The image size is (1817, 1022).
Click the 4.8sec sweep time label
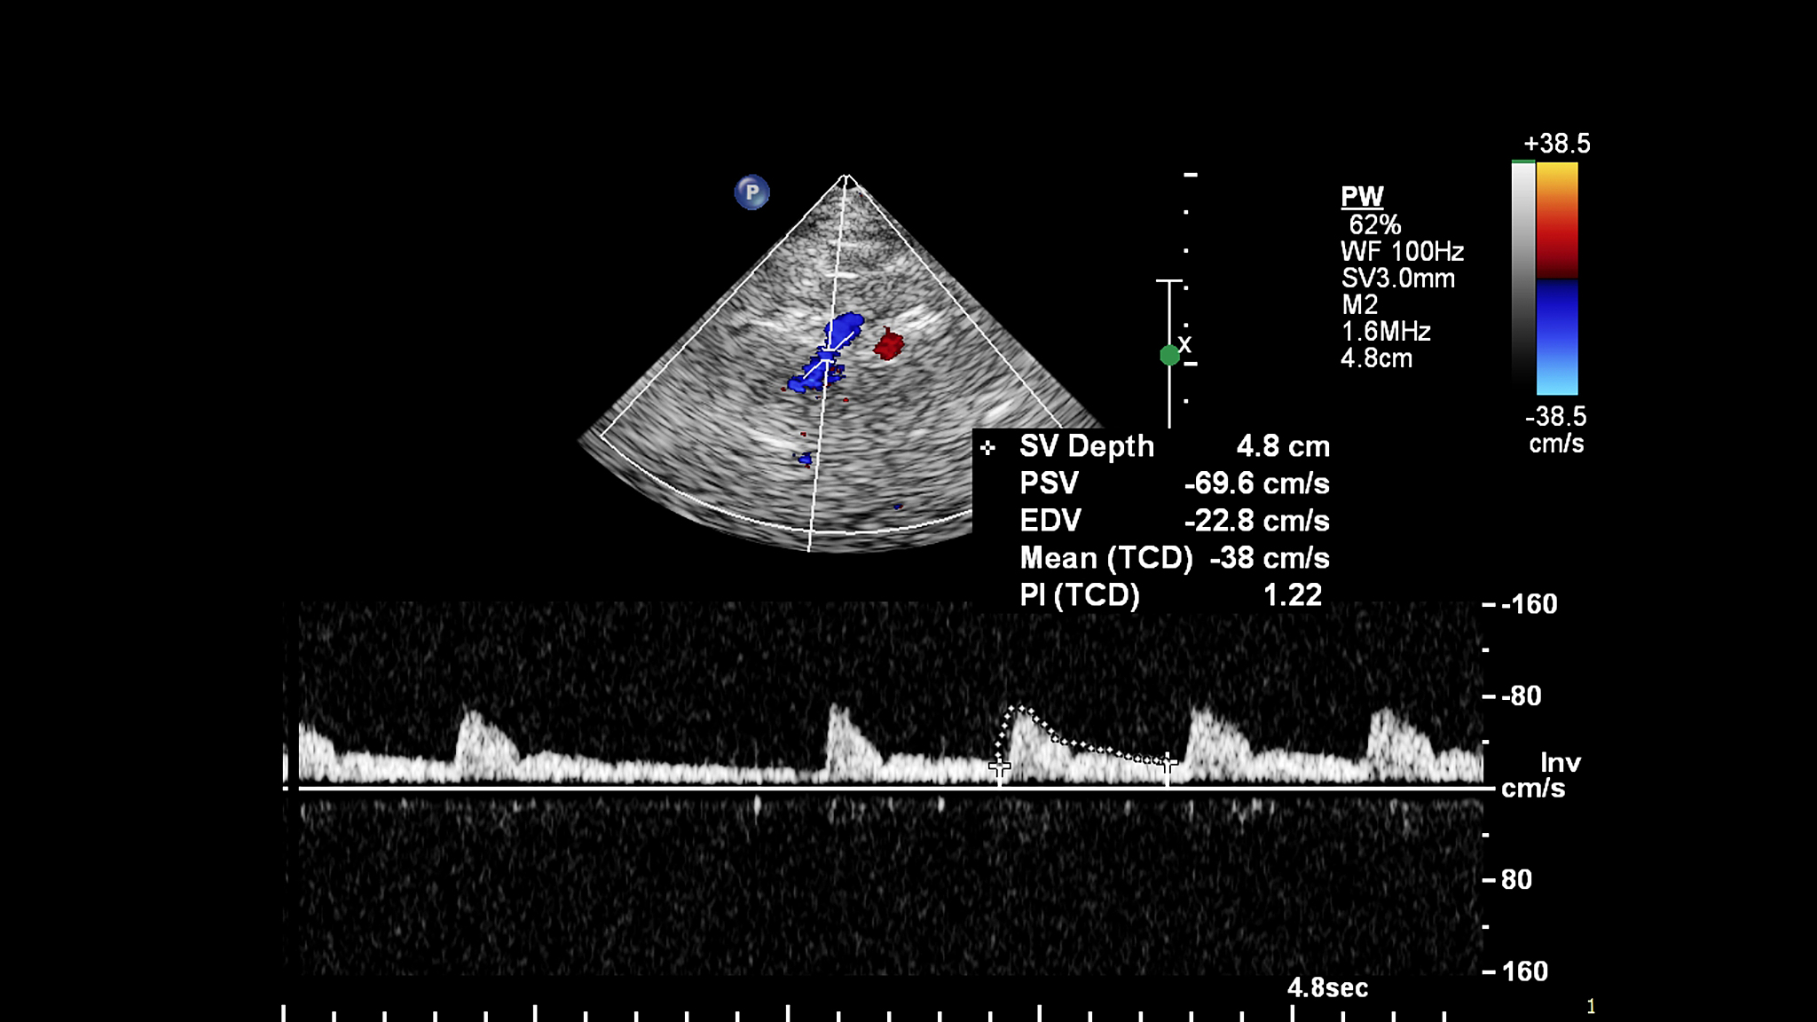coord(1327,987)
